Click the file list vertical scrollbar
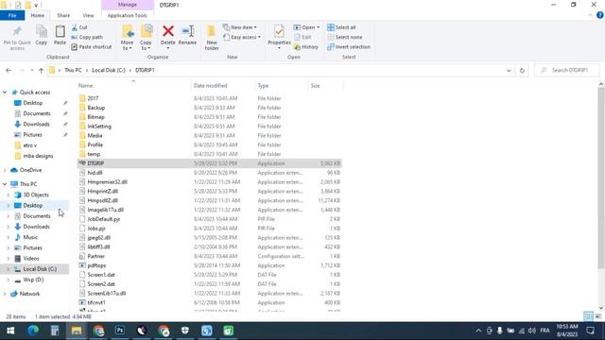Image resolution: width=605 pixels, height=340 pixels. click(601, 178)
